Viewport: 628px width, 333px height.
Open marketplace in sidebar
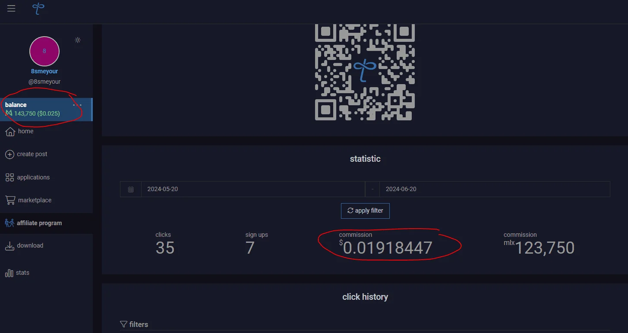35,200
